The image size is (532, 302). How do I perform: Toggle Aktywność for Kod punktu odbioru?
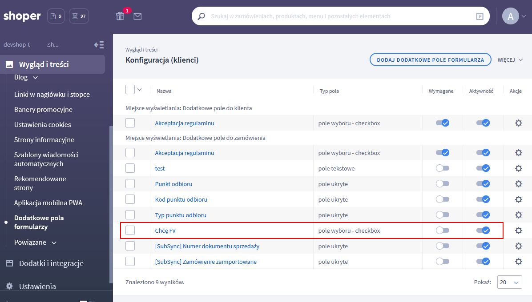tap(483, 199)
